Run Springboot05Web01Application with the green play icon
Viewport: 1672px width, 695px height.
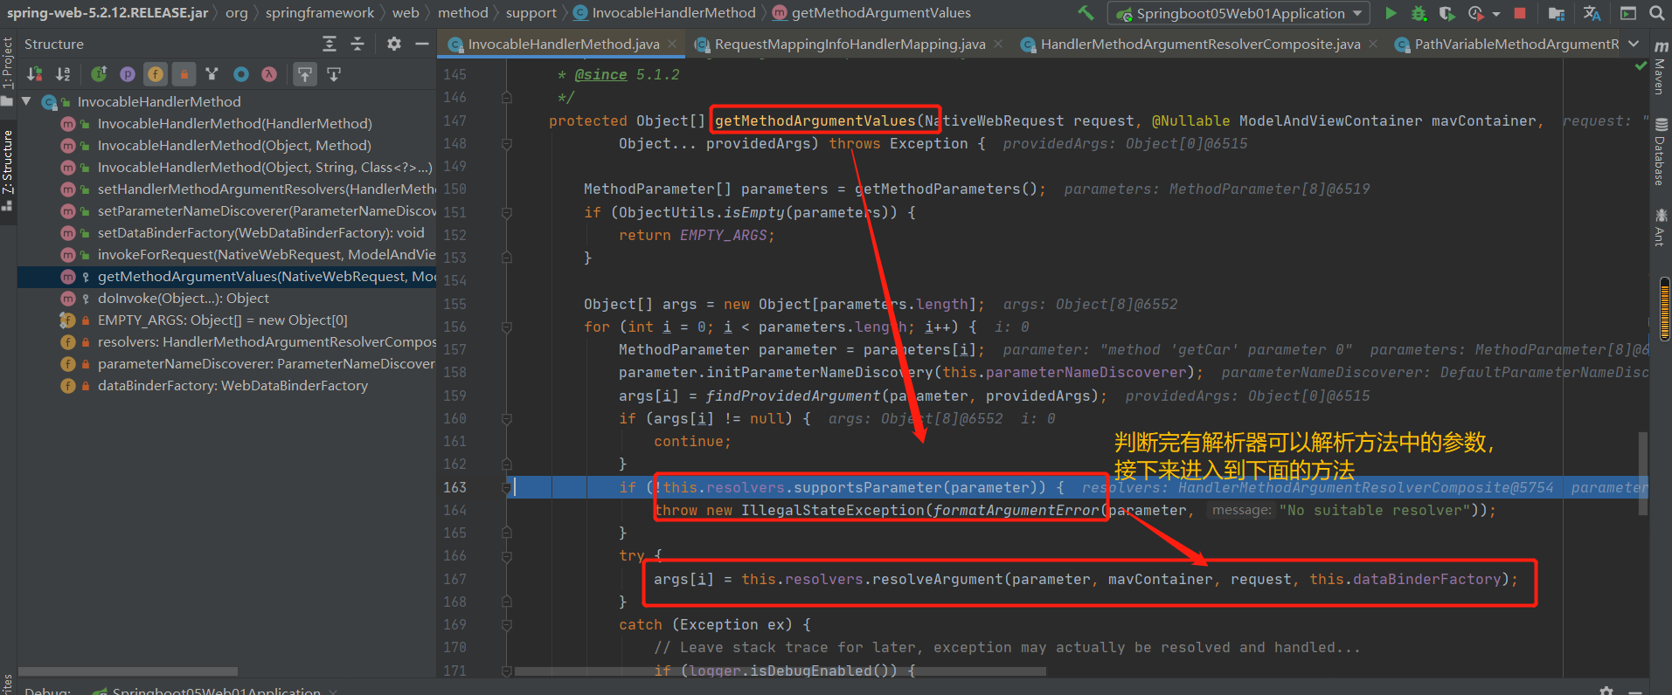coord(1391,13)
